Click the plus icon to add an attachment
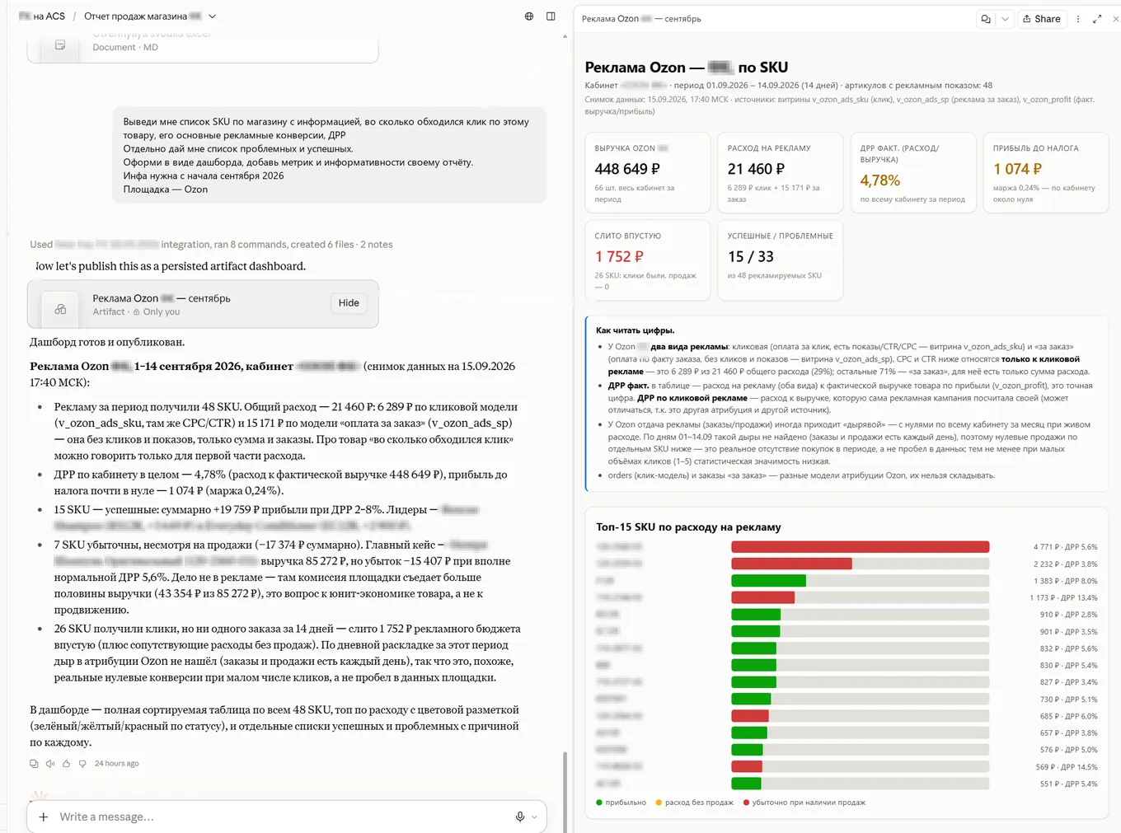Image resolution: width=1121 pixels, height=833 pixels. pos(44,817)
